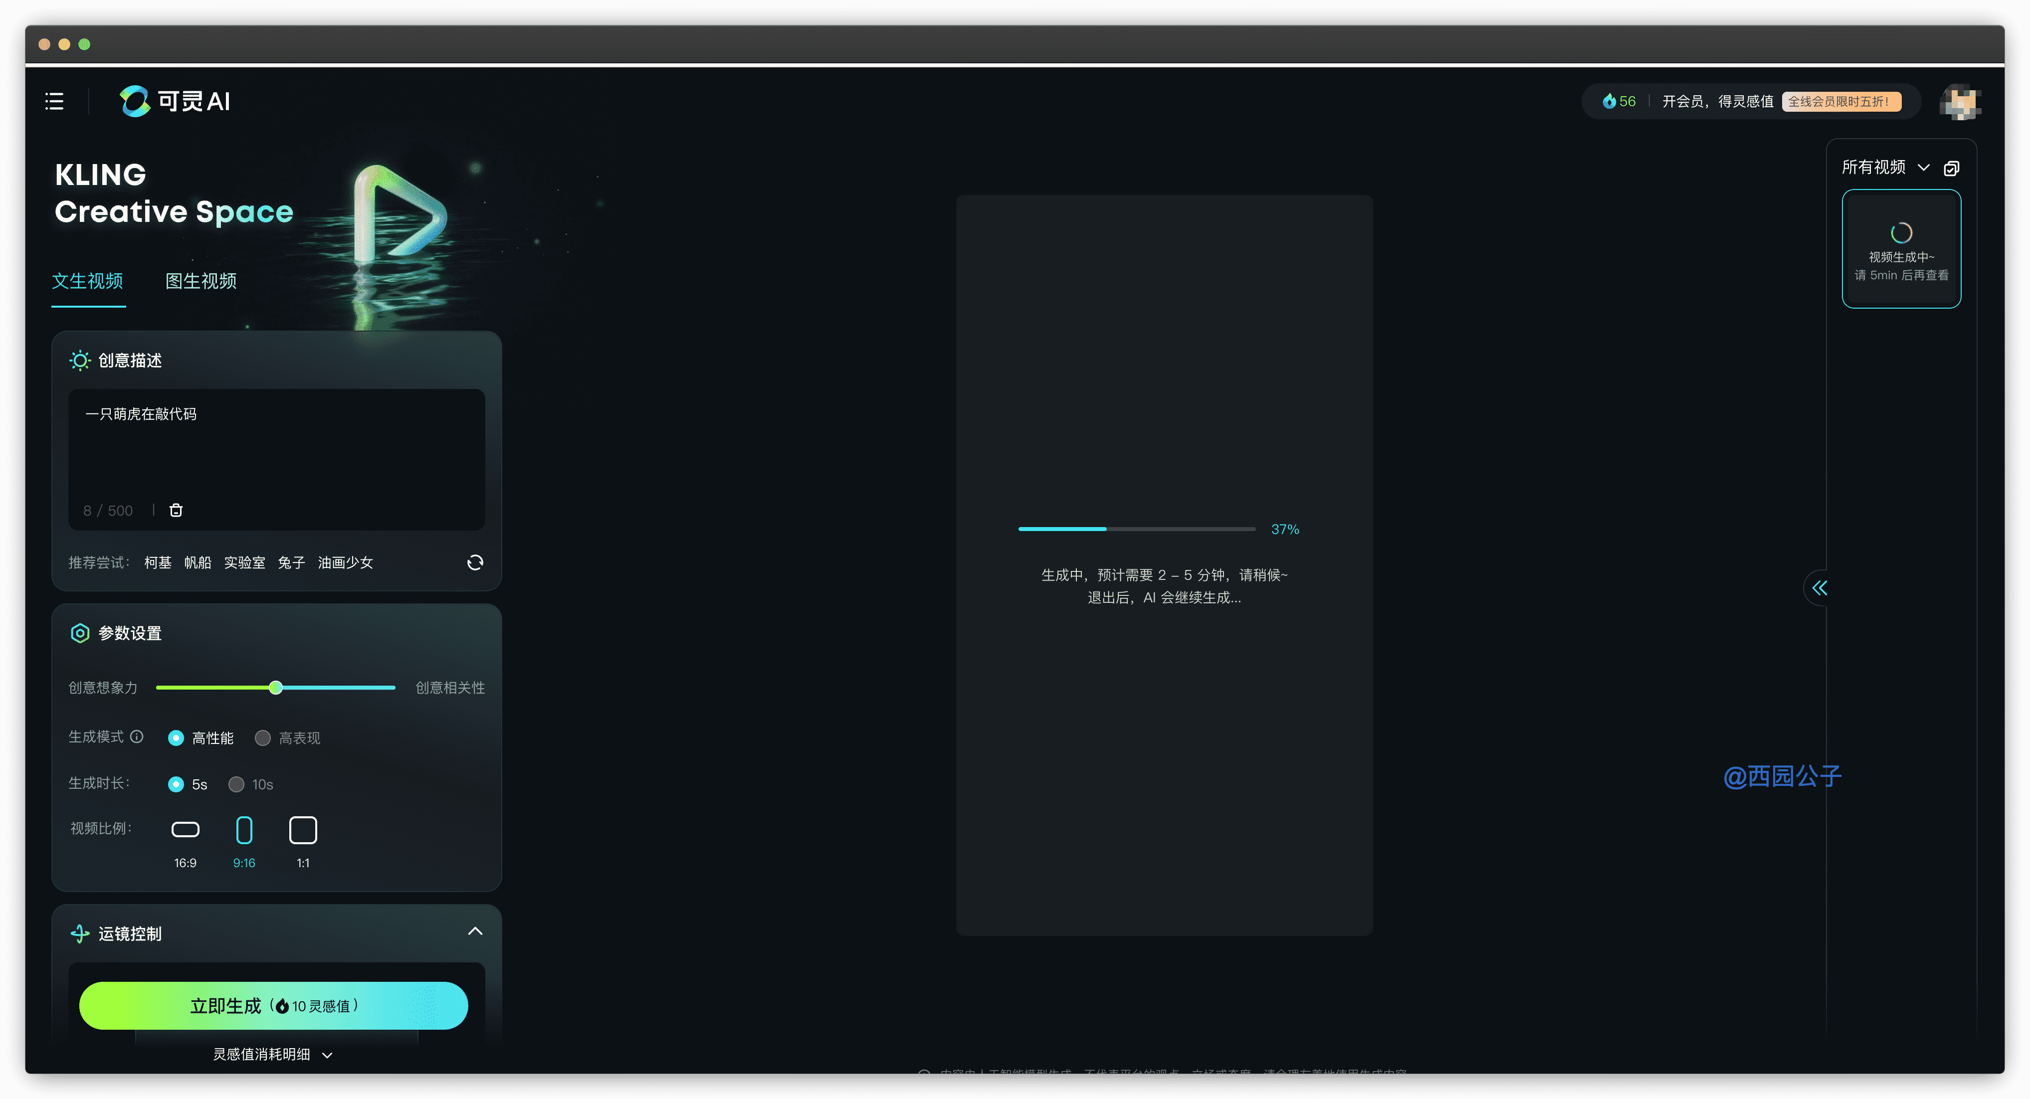The height and width of the screenshot is (1099, 2030).
Task: Click the 56 inspiration points flame
Action: tap(1619, 101)
